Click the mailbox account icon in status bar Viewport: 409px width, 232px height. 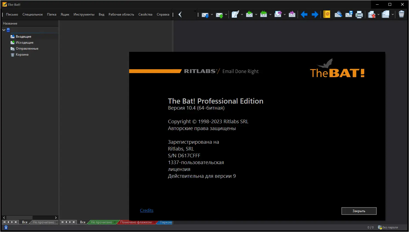tap(6, 227)
